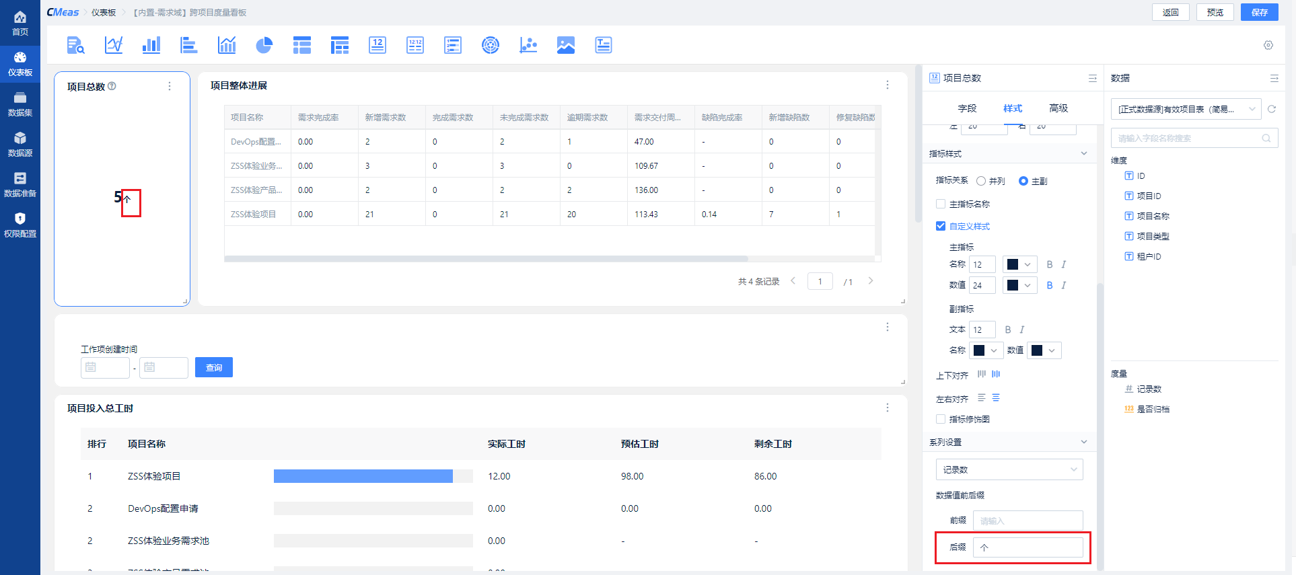Click 返回 button

point(1171,12)
